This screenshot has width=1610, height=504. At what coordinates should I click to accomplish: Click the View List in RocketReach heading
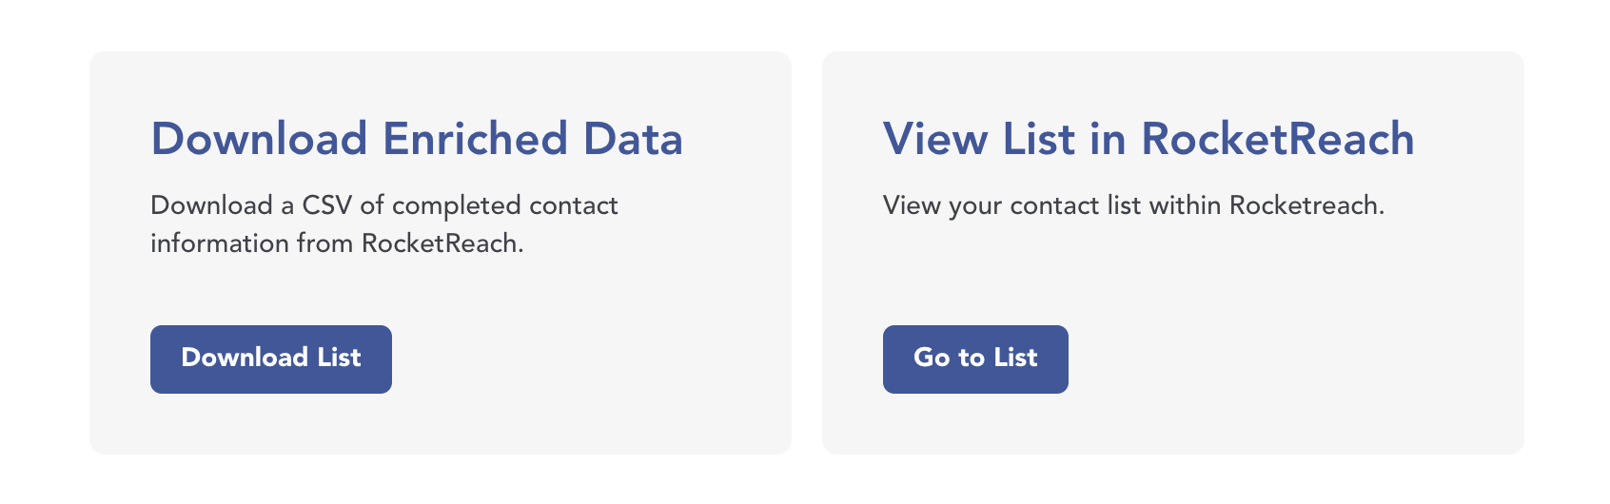1149,139
